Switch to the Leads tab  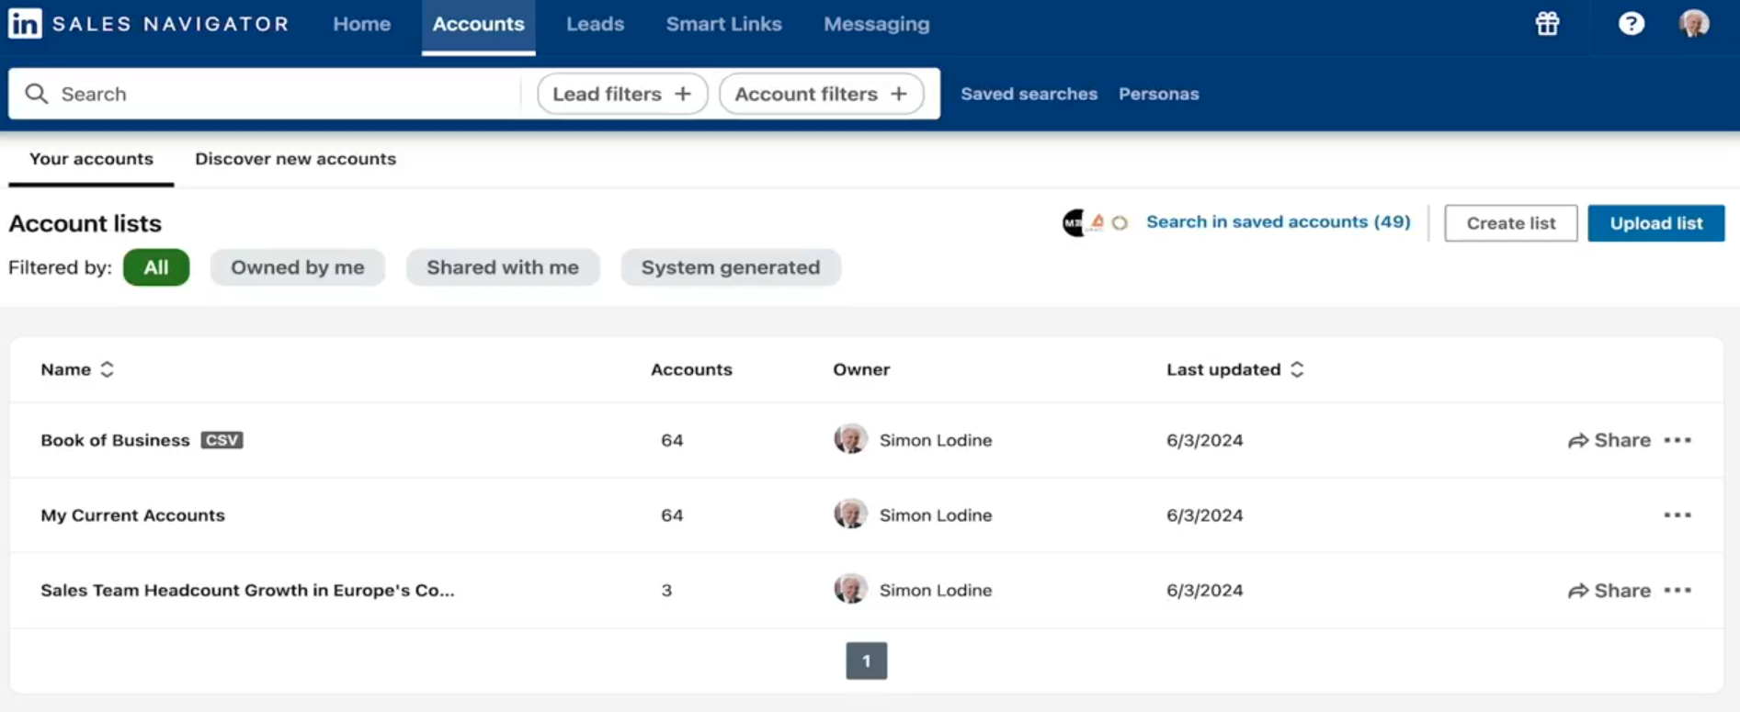click(x=595, y=24)
